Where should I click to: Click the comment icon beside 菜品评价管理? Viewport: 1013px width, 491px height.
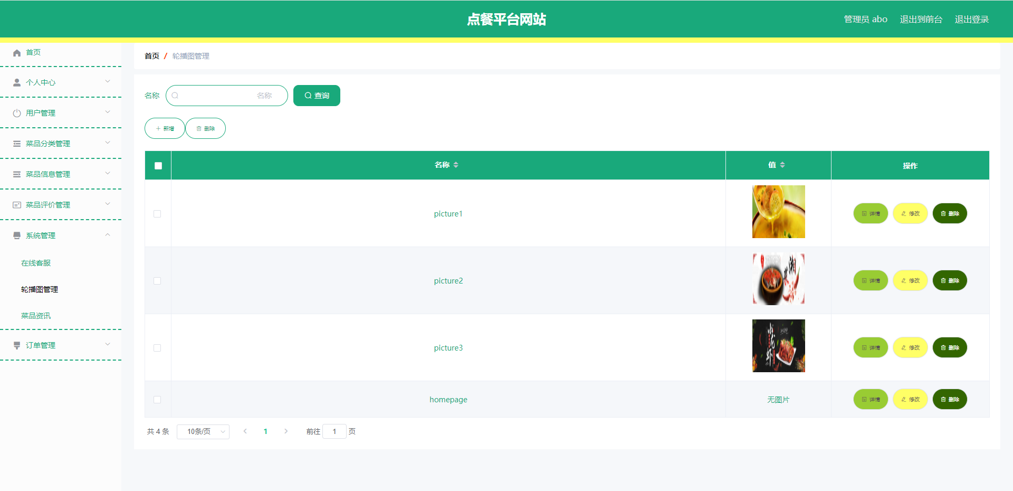point(17,205)
